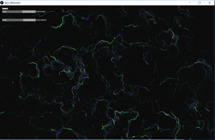Click the dark filled part of AGENTSCOUNT slider
The image size is (215, 140).
tap(13, 11)
